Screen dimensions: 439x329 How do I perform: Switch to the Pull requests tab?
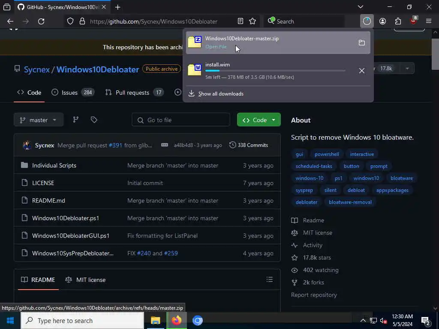click(134, 93)
